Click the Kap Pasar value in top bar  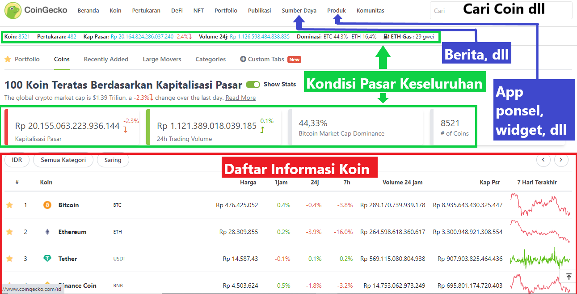tap(142, 37)
